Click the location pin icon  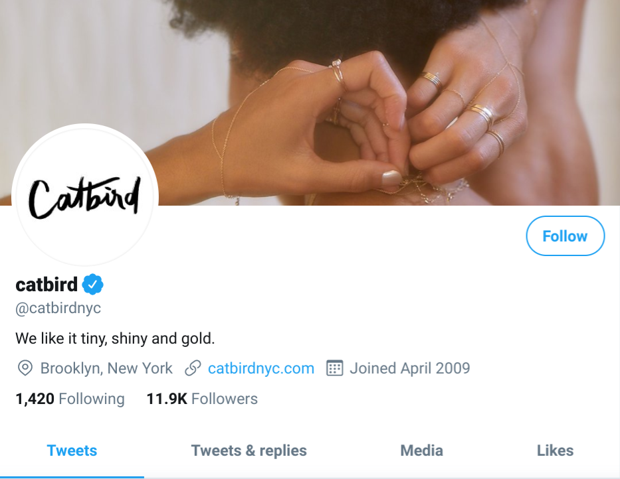coord(25,368)
